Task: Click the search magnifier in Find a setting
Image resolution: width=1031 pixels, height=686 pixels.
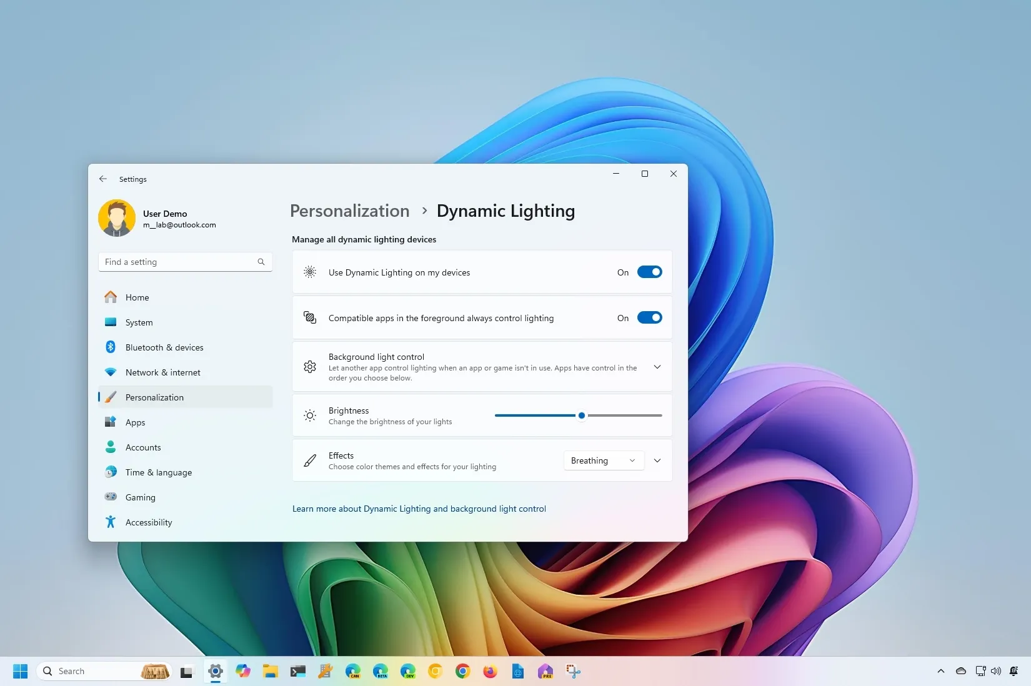Action: [261, 262]
